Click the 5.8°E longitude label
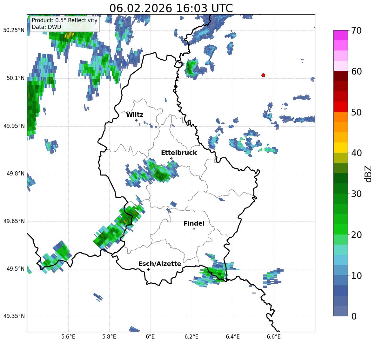 point(109,337)
